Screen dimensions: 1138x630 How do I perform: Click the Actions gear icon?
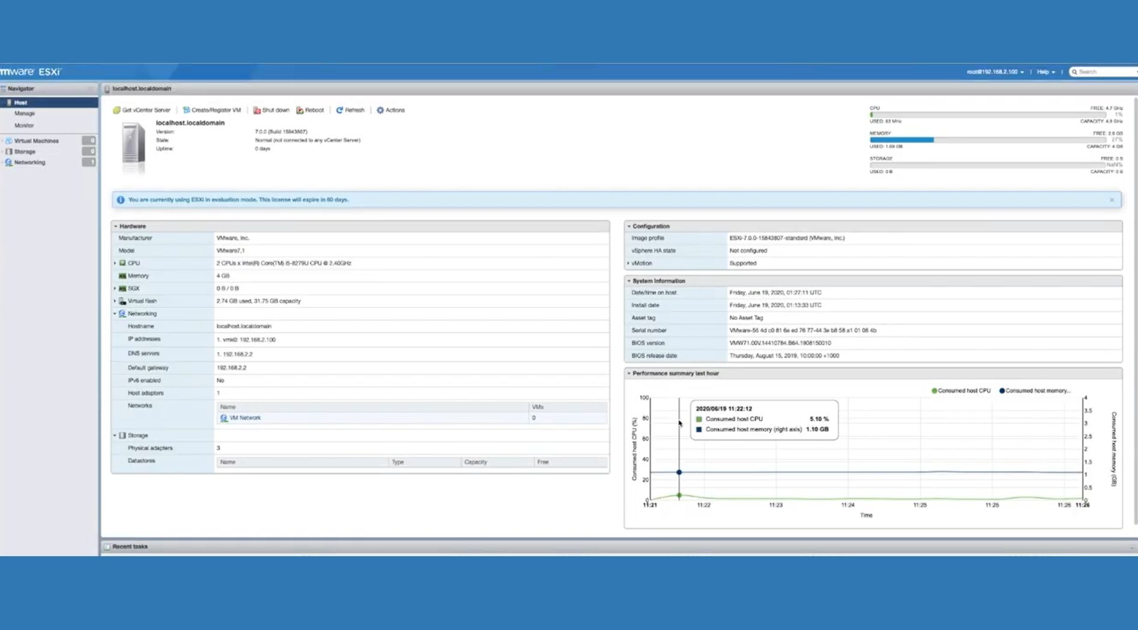coord(380,110)
